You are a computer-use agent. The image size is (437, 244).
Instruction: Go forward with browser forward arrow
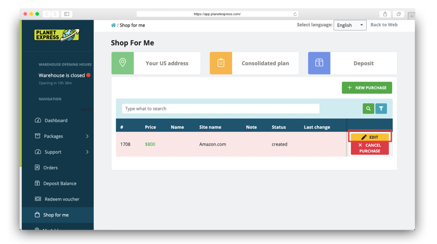tap(55, 14)
